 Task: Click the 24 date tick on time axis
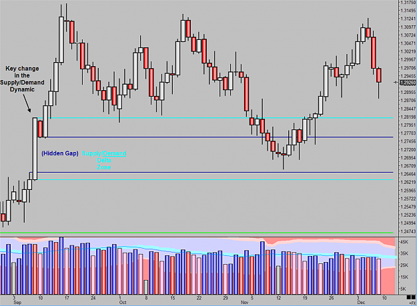(x=93, y=298)
